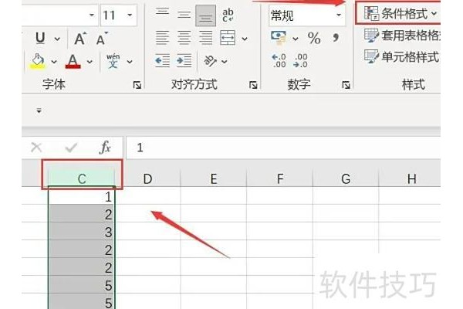This screenshot has height=309, width=463.
Task: Open fill color dropdown arrow
Action: pos(54,62)
